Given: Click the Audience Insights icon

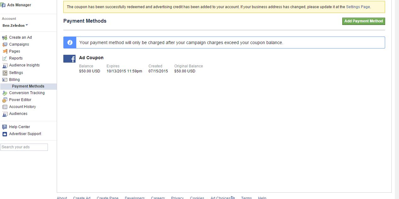Looking at the screenshot, I should coord(5,65).
